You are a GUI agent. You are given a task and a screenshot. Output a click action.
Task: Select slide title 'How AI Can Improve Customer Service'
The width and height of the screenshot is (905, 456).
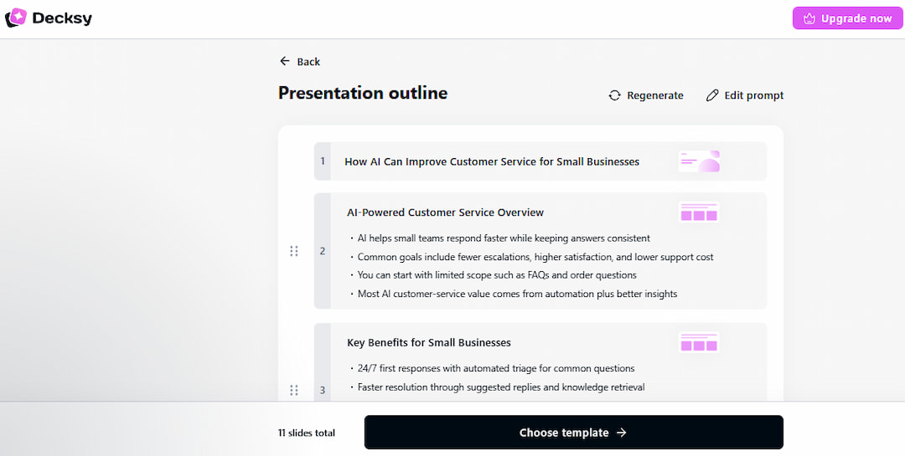click(492, 161)
